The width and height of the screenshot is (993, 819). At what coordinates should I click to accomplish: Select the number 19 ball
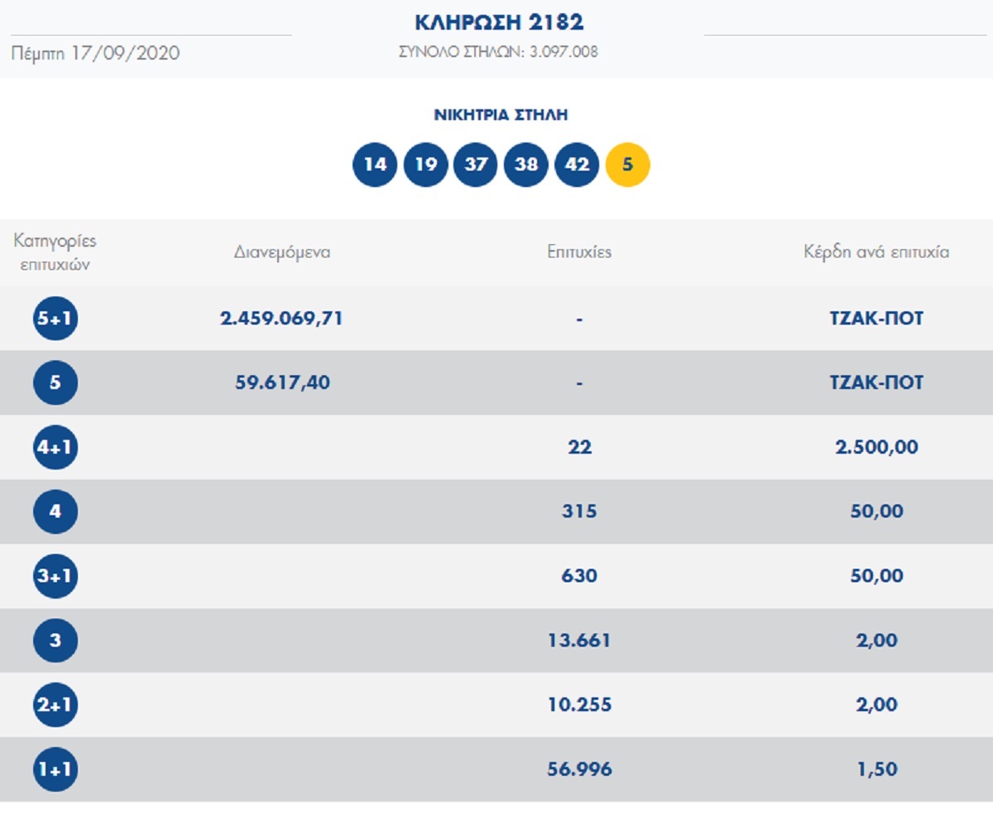point(425,165)
